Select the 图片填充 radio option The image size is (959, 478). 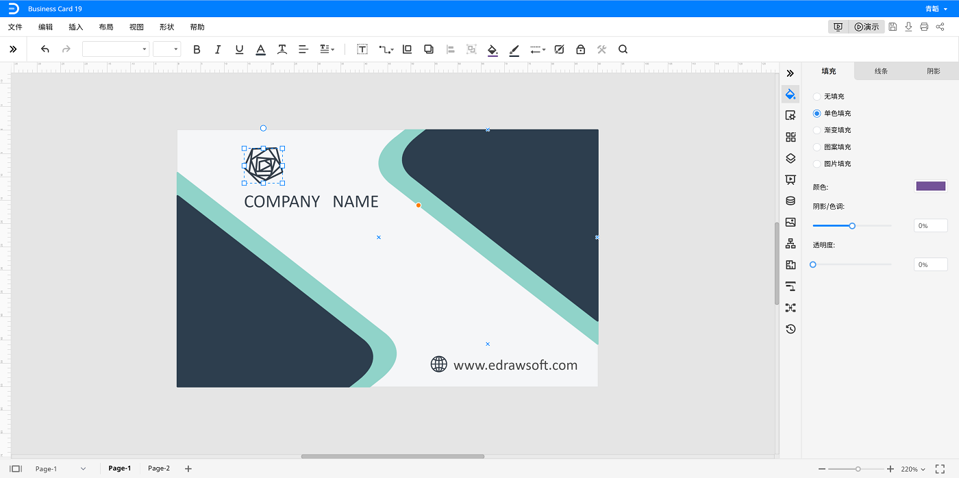point(817,164)
